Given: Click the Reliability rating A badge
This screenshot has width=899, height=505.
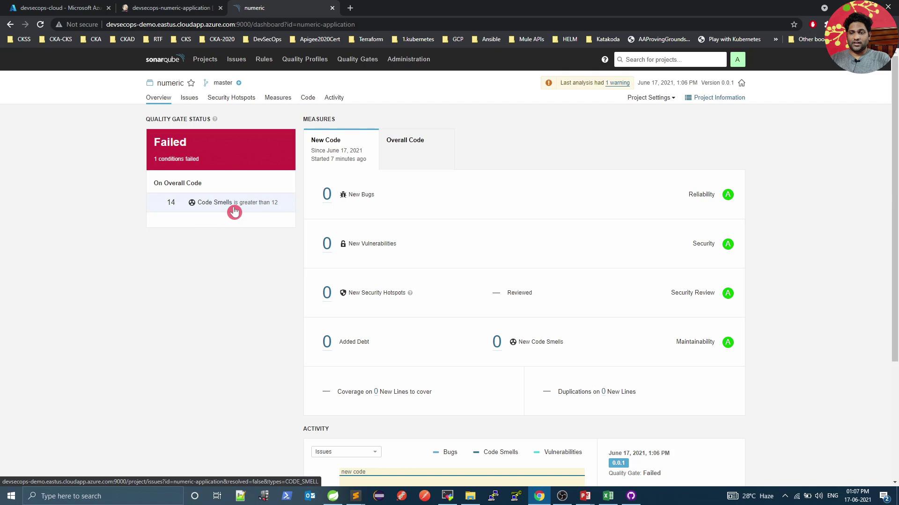Looking at the screenshot, I should 728,195.
